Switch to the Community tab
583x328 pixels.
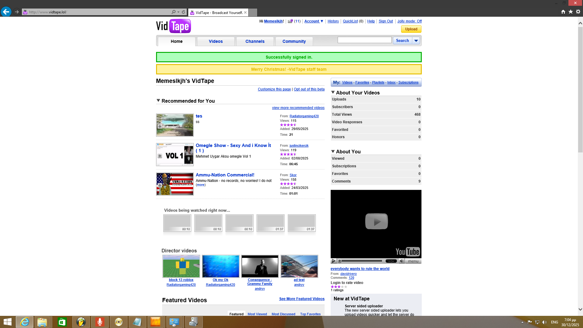pos(294,41)
